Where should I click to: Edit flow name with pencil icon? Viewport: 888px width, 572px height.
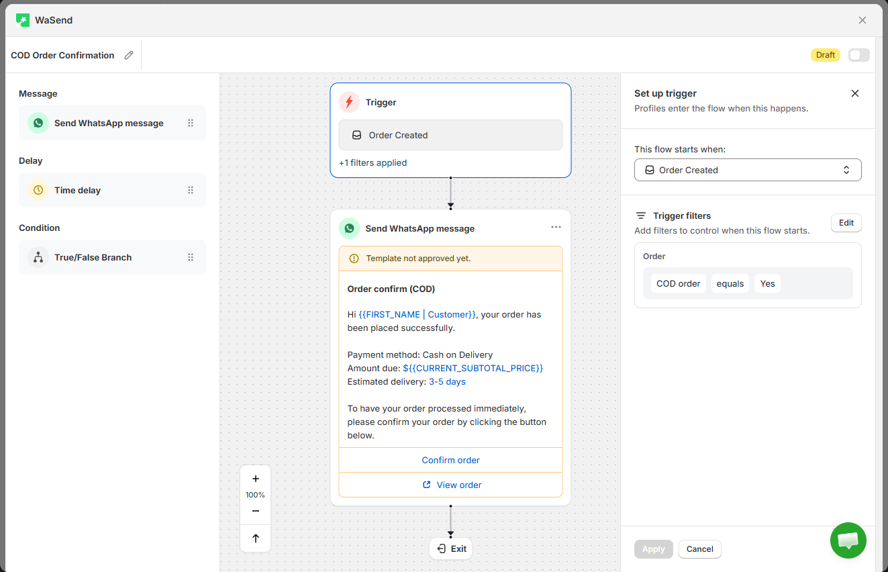coord(129,55)
